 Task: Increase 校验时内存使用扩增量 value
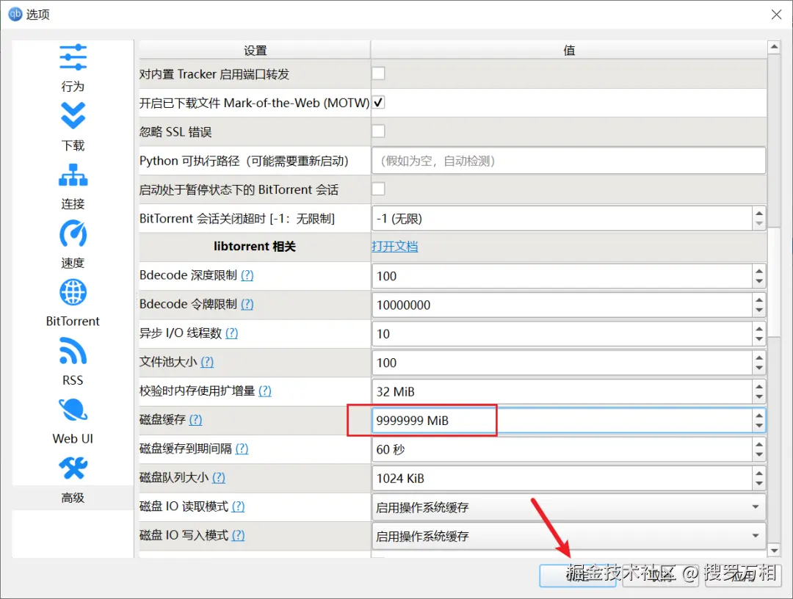[759, 385]
